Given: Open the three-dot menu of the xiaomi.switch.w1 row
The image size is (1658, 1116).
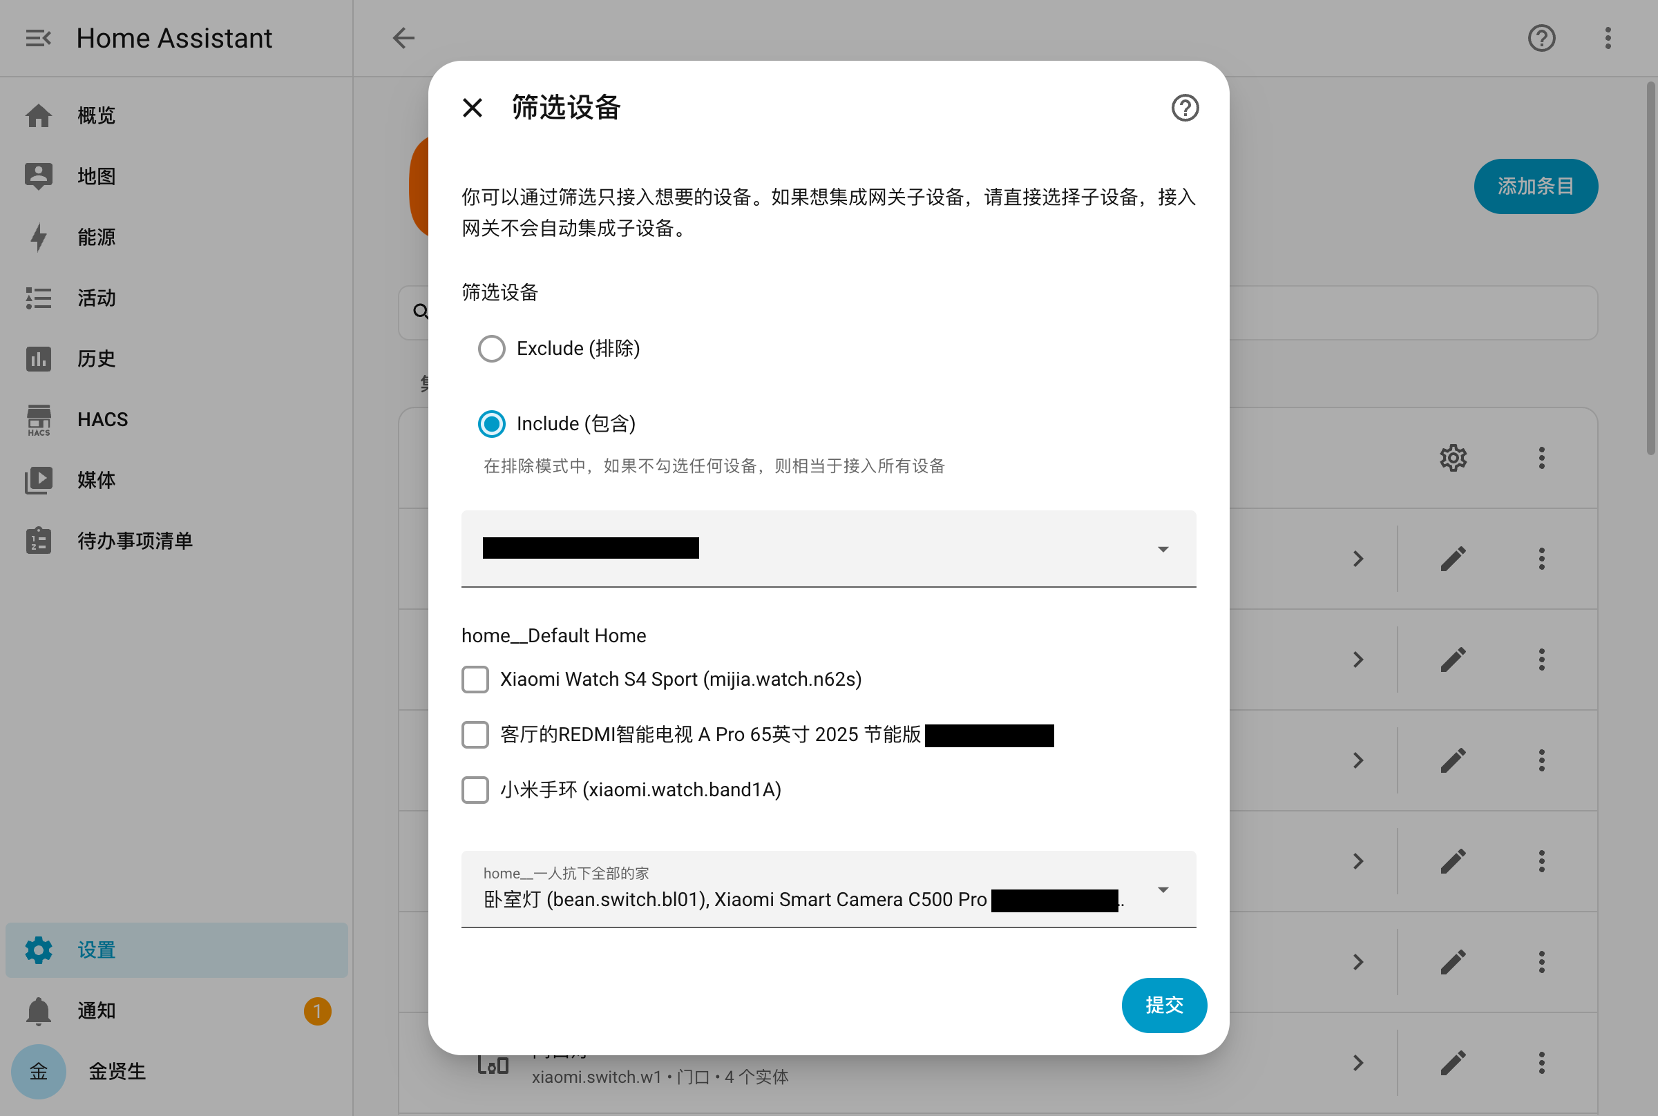Looking at the screenshot, I should [1541, 1063].
